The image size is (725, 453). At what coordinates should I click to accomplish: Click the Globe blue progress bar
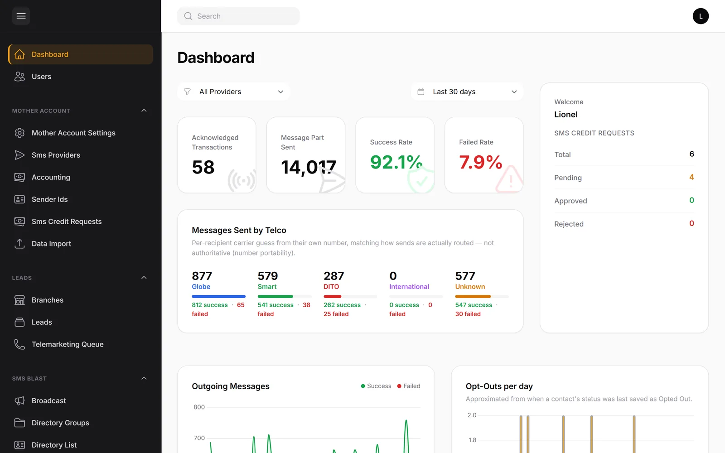click(218, 296)
